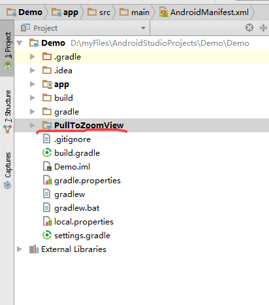The image size is (269, 305).
Task: Select the .gradle folder row
Action: click(x=142, y=57)
